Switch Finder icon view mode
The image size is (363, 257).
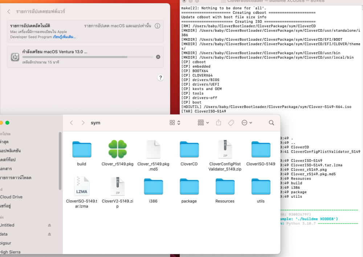[x=175, y=123]
